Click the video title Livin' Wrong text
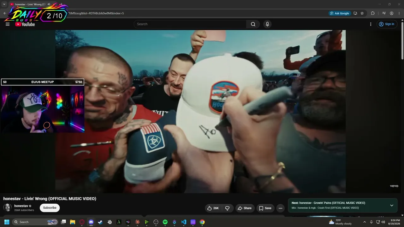 (x=50, y=199)
